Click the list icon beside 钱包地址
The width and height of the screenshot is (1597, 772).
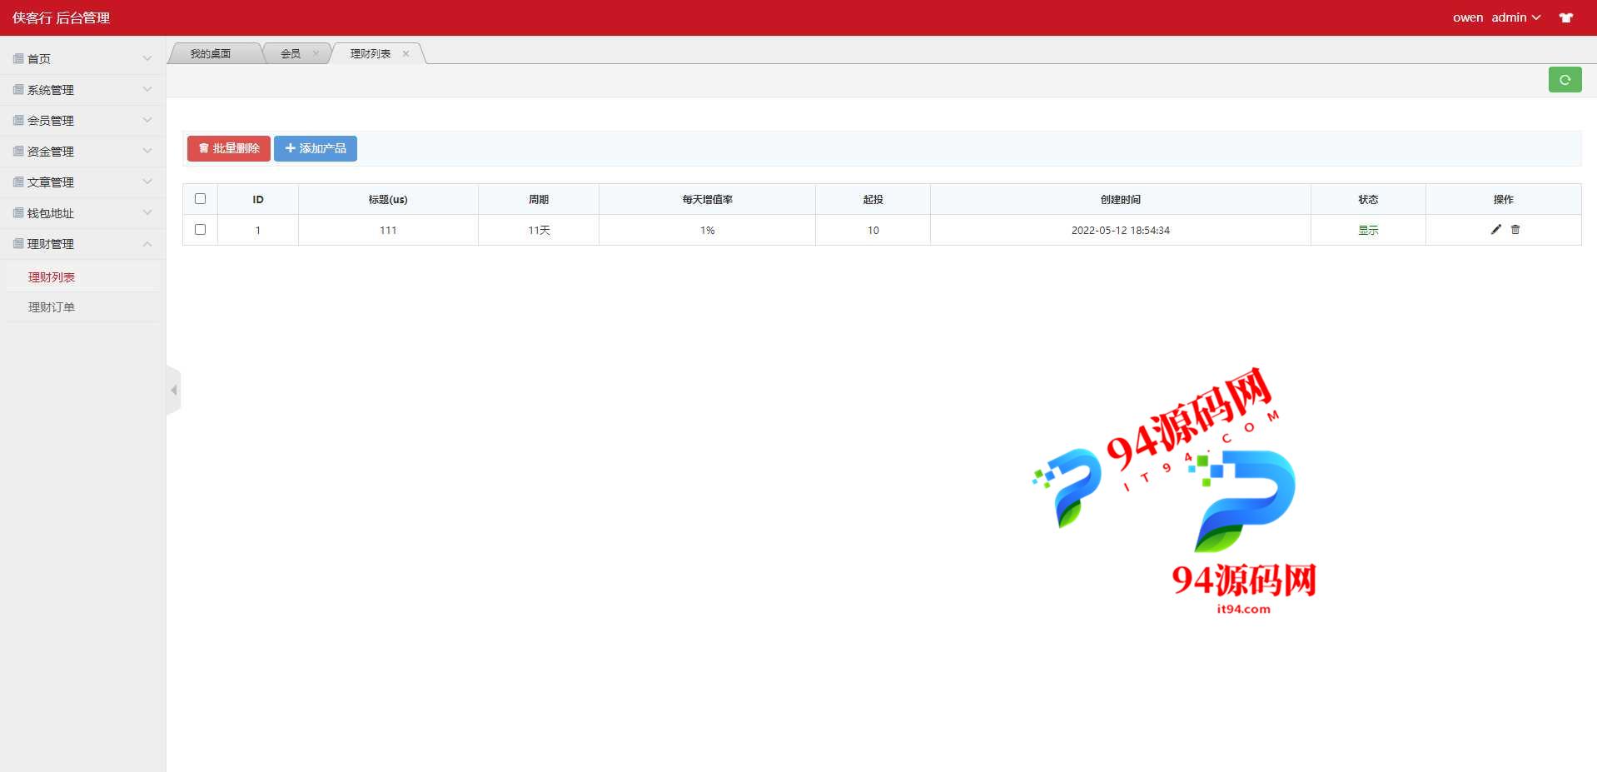[18, 212]
